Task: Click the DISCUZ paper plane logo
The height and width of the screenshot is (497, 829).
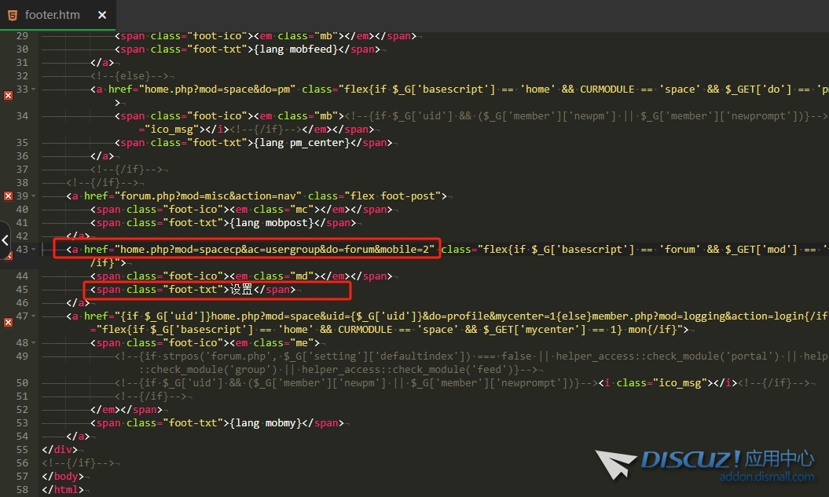Action: (616, 463)
